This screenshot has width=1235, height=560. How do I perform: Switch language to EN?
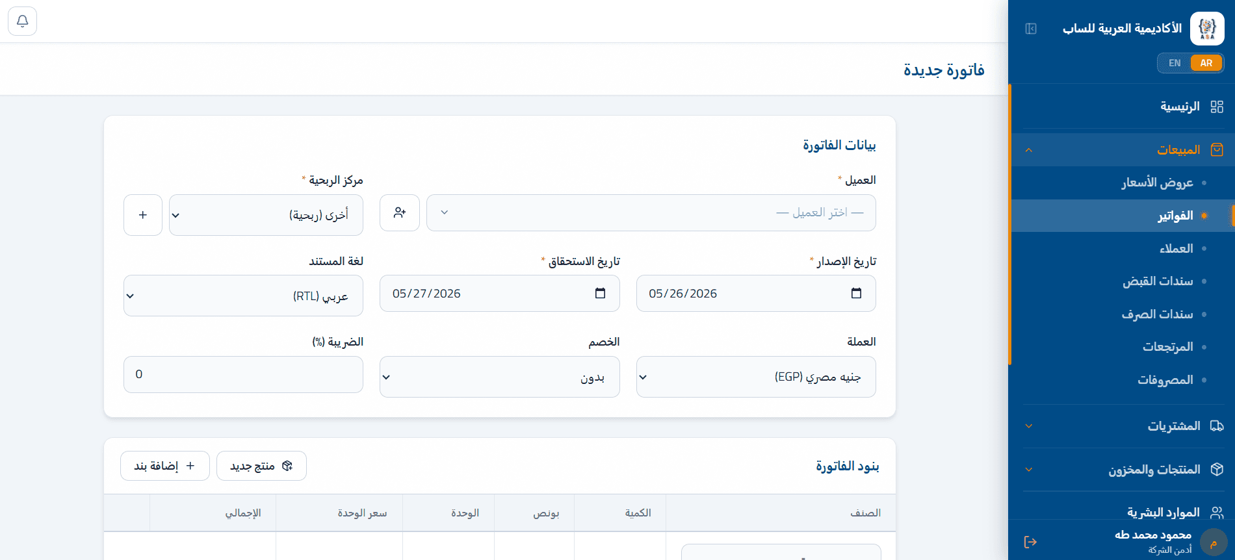point(1174,63)
